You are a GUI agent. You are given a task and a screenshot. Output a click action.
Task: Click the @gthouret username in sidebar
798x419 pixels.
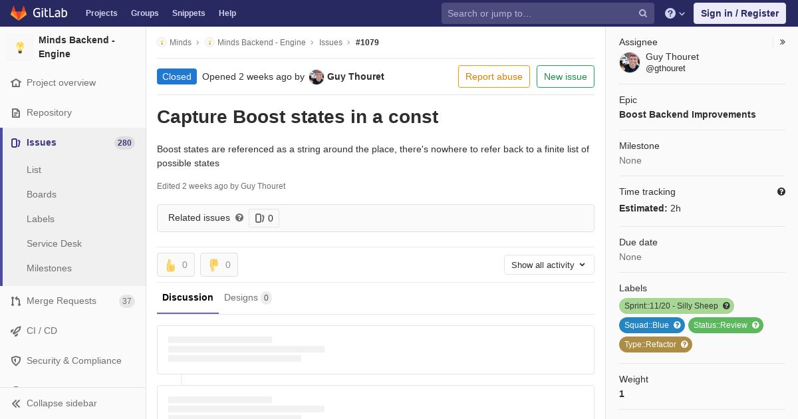click(666, 69)
